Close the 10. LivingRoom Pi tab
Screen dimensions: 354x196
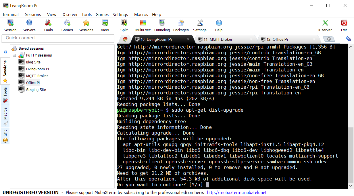188,39
